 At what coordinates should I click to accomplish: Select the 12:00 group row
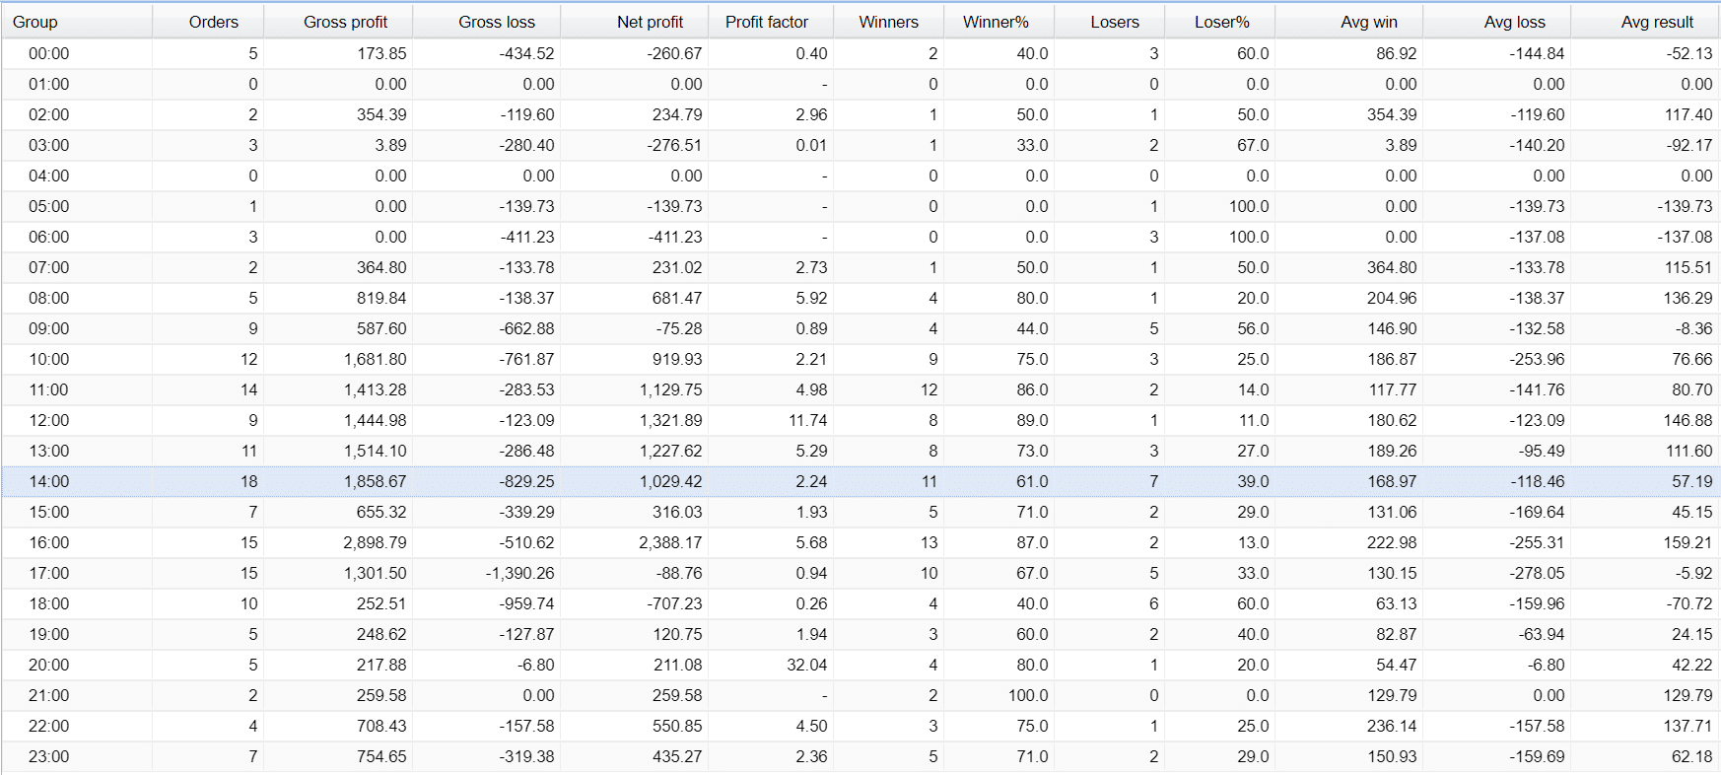[860, 420]
